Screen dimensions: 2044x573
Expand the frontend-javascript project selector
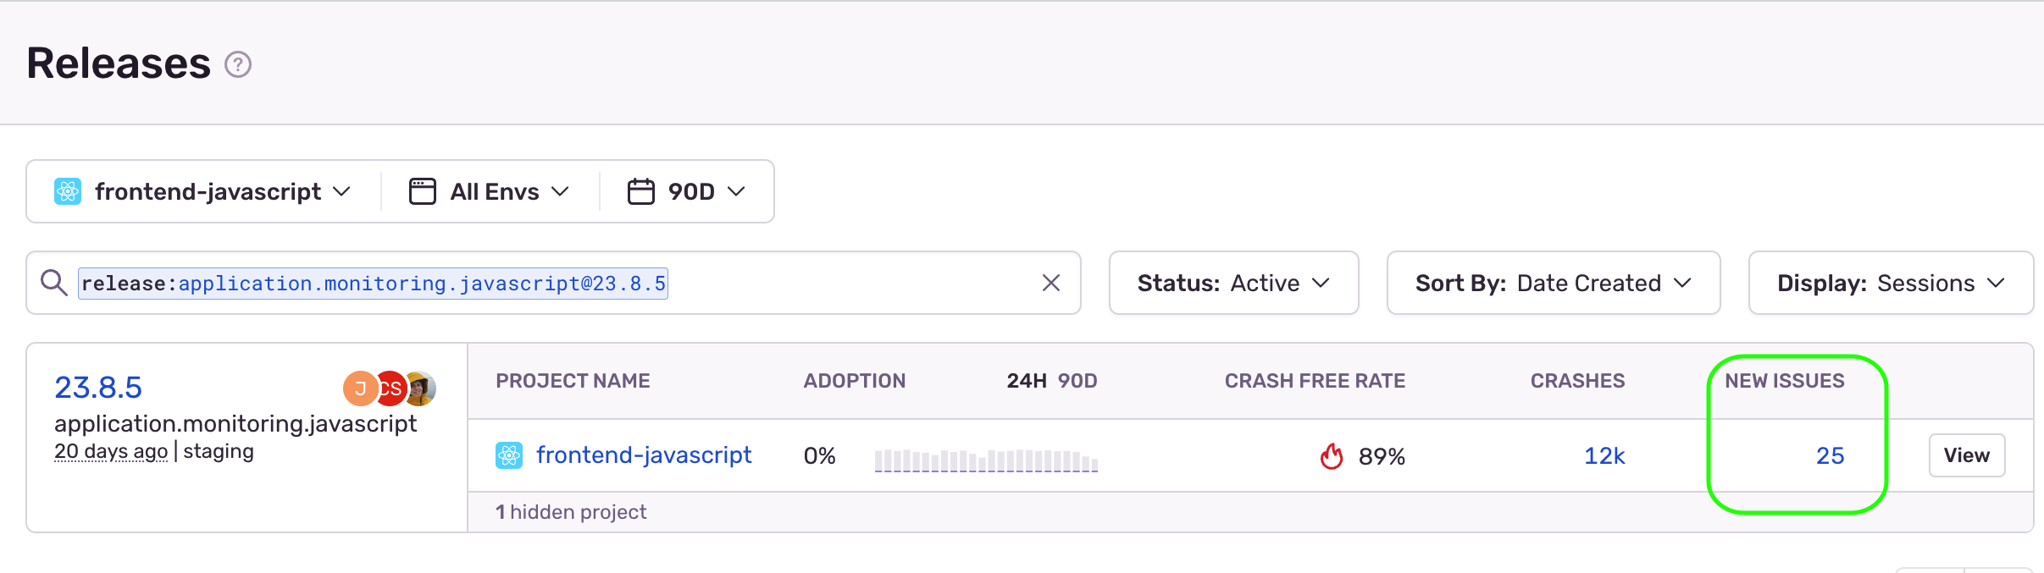click(203, 190)
